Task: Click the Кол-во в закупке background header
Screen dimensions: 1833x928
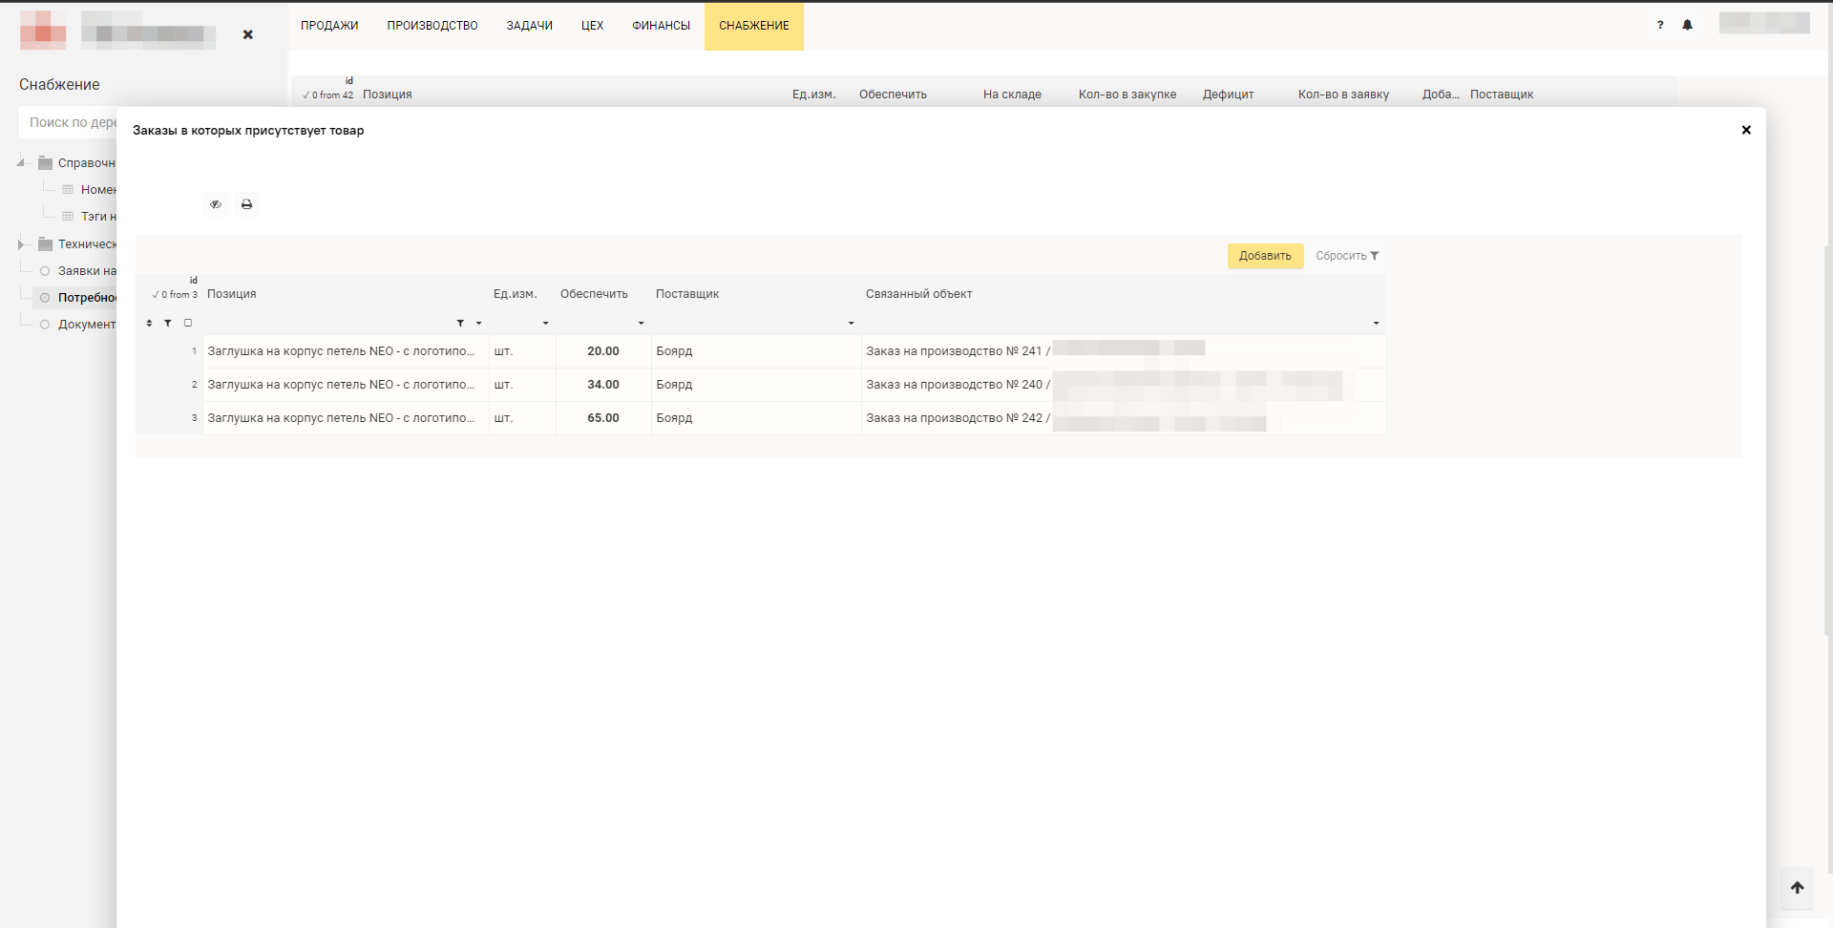Action: tap(1127, 95)
